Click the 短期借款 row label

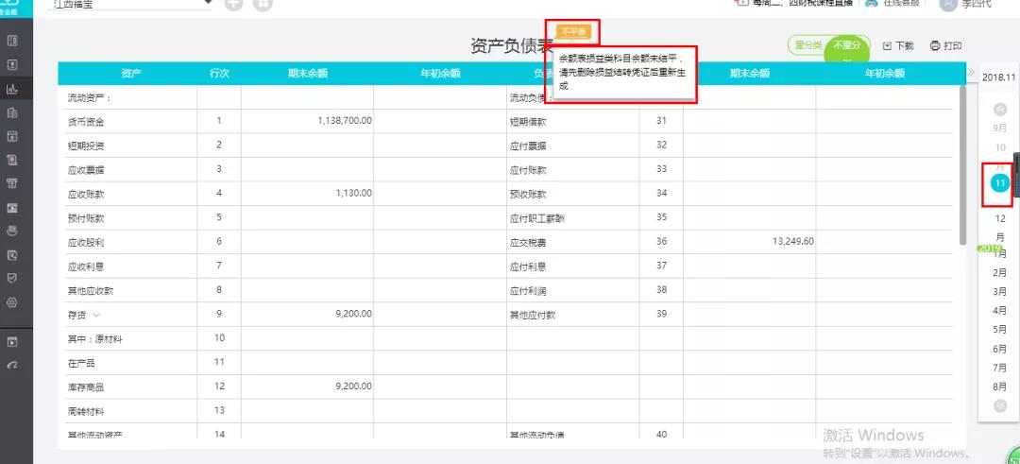click(x=528, y=122)
